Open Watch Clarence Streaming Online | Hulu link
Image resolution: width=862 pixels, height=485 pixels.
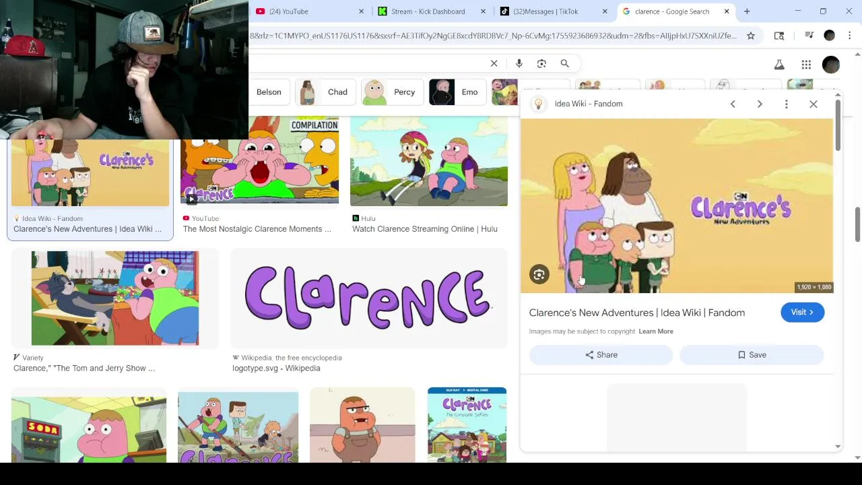pyautogui.click(x=425, y=229)
